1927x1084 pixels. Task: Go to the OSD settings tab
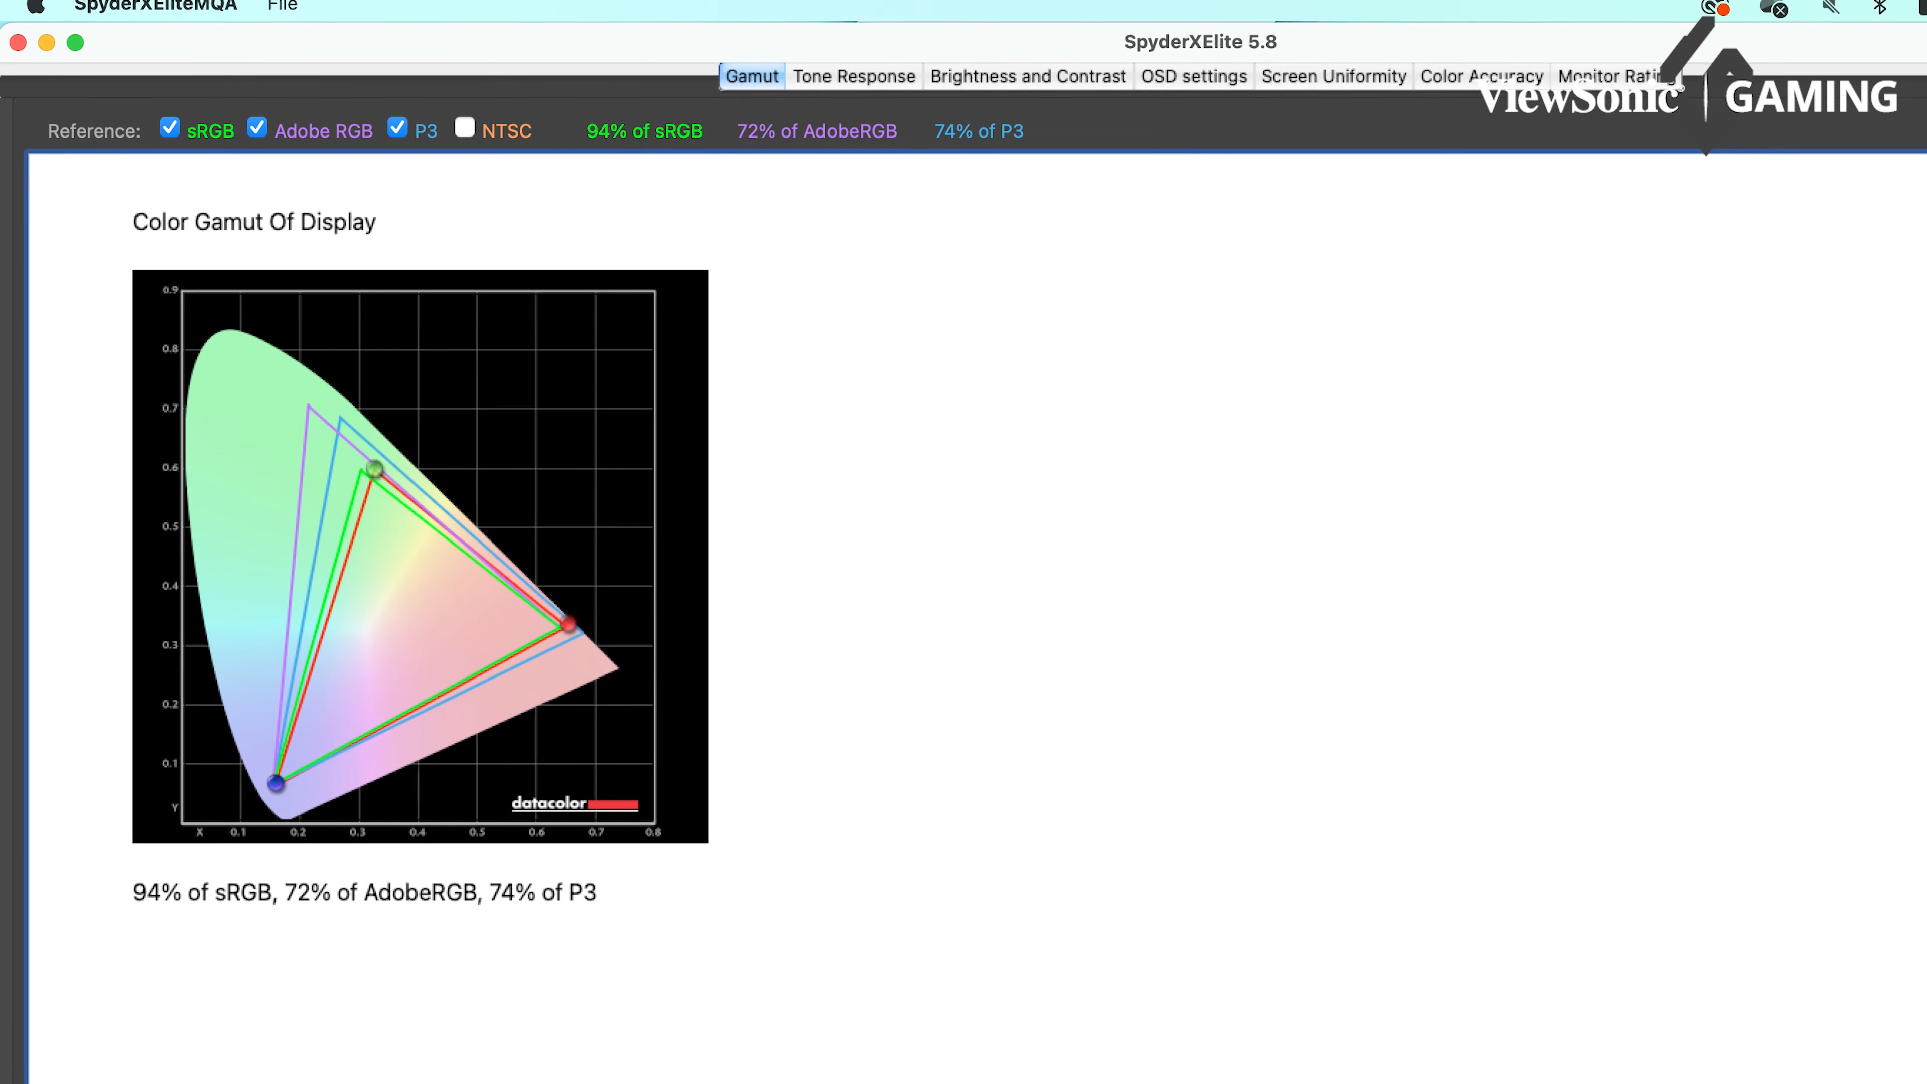pyautogui.click(x=1193, y=76)
